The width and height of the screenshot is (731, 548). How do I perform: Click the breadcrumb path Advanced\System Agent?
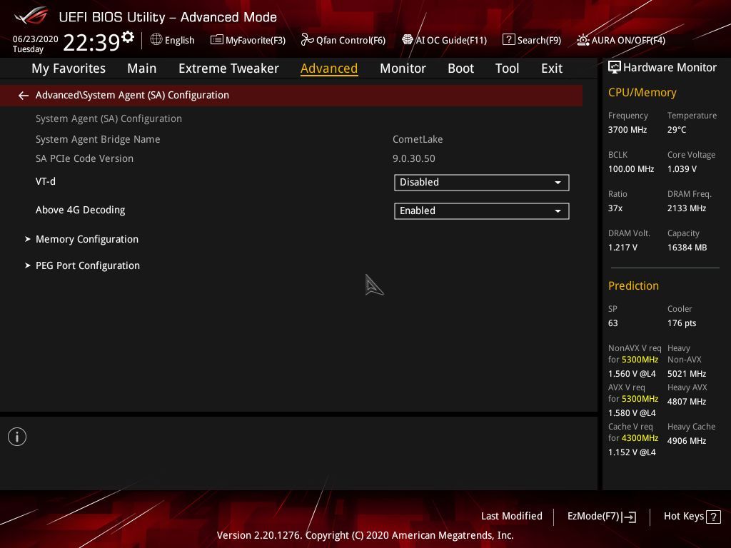tap(132, 95)
